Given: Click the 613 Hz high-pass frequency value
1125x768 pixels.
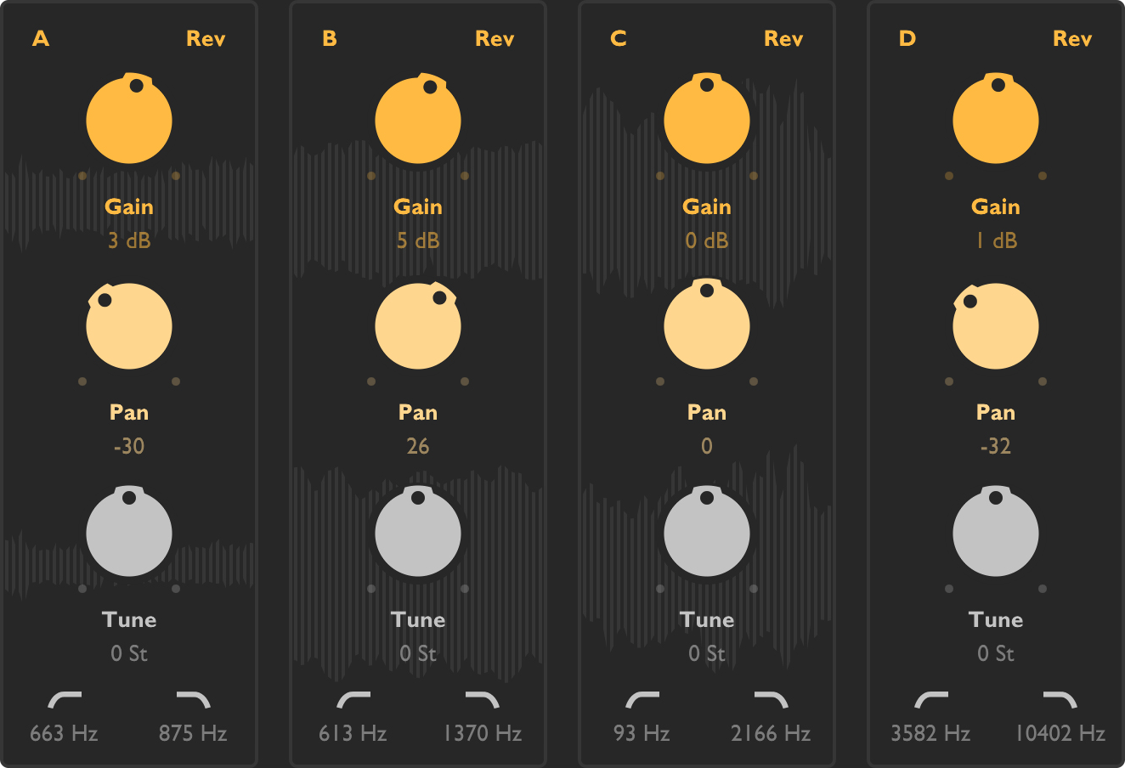Looking at the screenshot, I should [x=353, y=734].
